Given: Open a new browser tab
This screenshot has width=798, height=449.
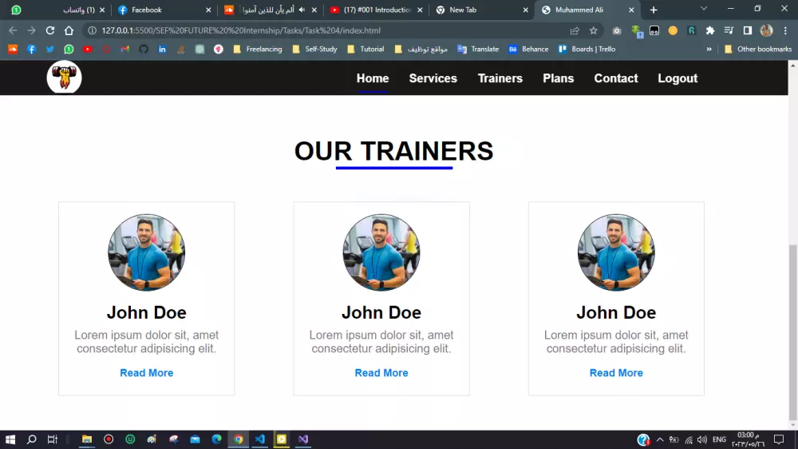Looking at the screenshot, I should click(x=654, y=10).
